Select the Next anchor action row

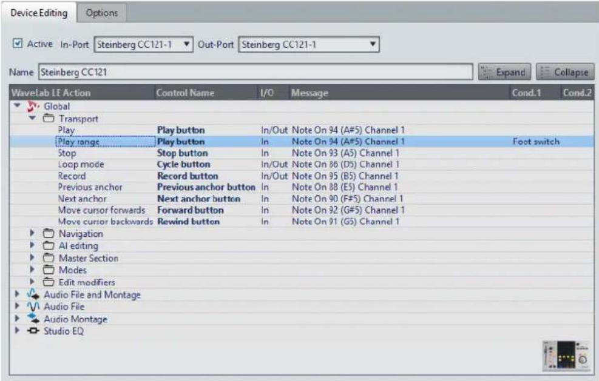[302, 199]
